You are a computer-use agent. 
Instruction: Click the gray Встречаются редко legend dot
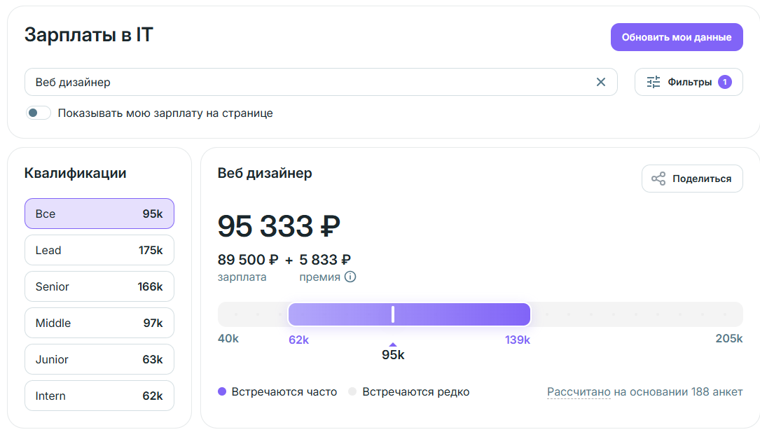tap(352, 391)
